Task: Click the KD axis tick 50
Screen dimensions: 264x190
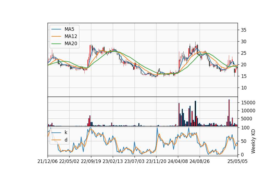Action: click(x=243, y=141)
